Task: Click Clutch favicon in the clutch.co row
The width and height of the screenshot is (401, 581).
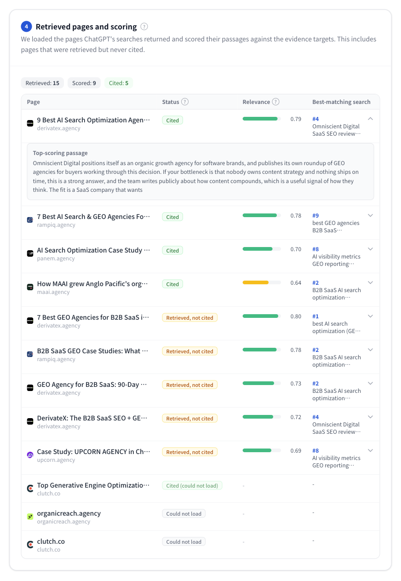Action: pyautogui.click(x=30, y=545)
